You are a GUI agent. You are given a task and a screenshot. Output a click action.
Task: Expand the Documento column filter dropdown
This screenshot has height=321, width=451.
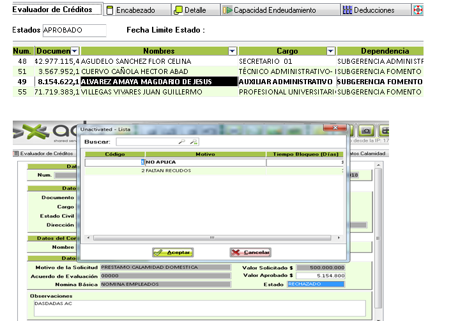click(x=74, y=51)
